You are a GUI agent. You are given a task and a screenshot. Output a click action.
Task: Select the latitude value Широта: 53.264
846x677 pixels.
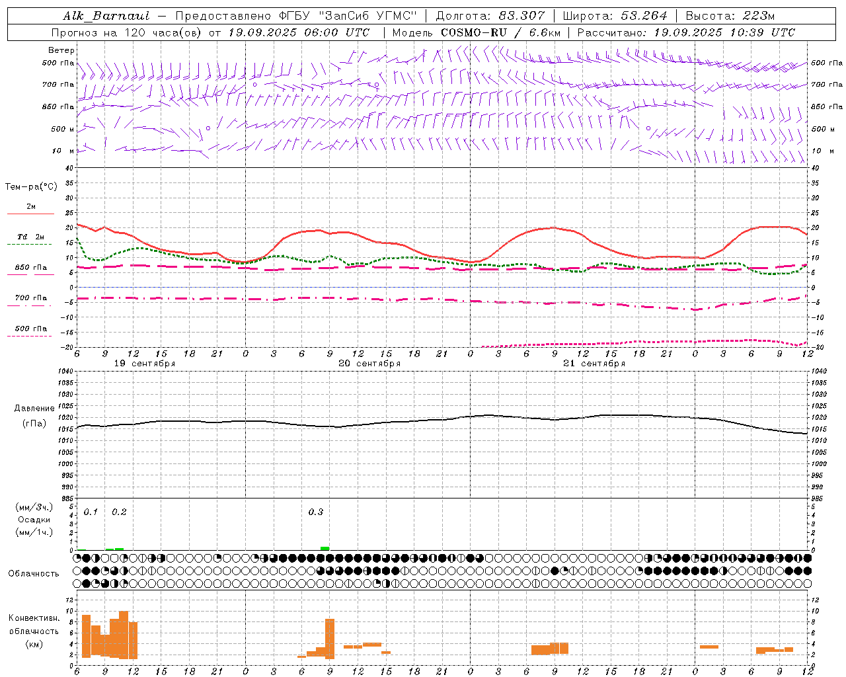point(615,16)
